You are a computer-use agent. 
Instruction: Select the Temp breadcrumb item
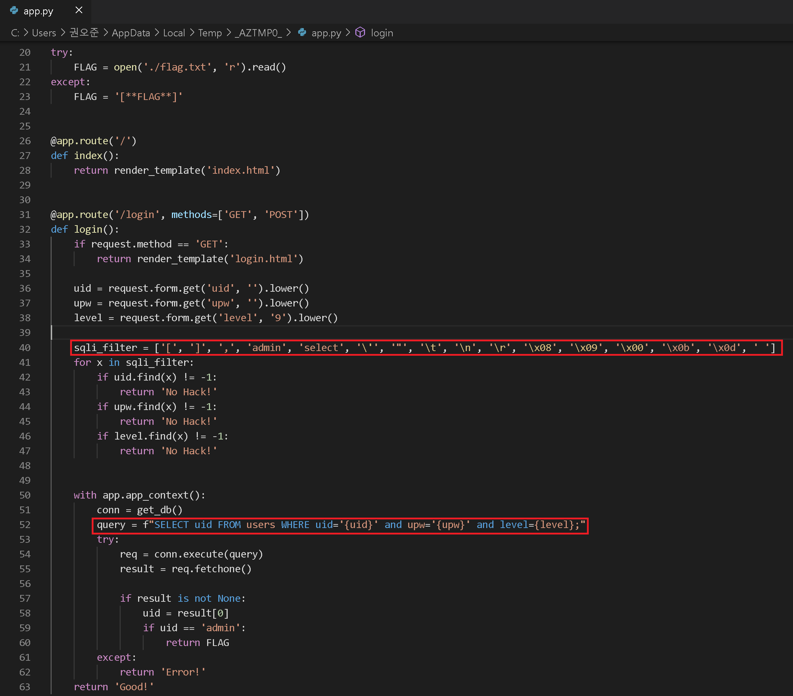point(210,33)
